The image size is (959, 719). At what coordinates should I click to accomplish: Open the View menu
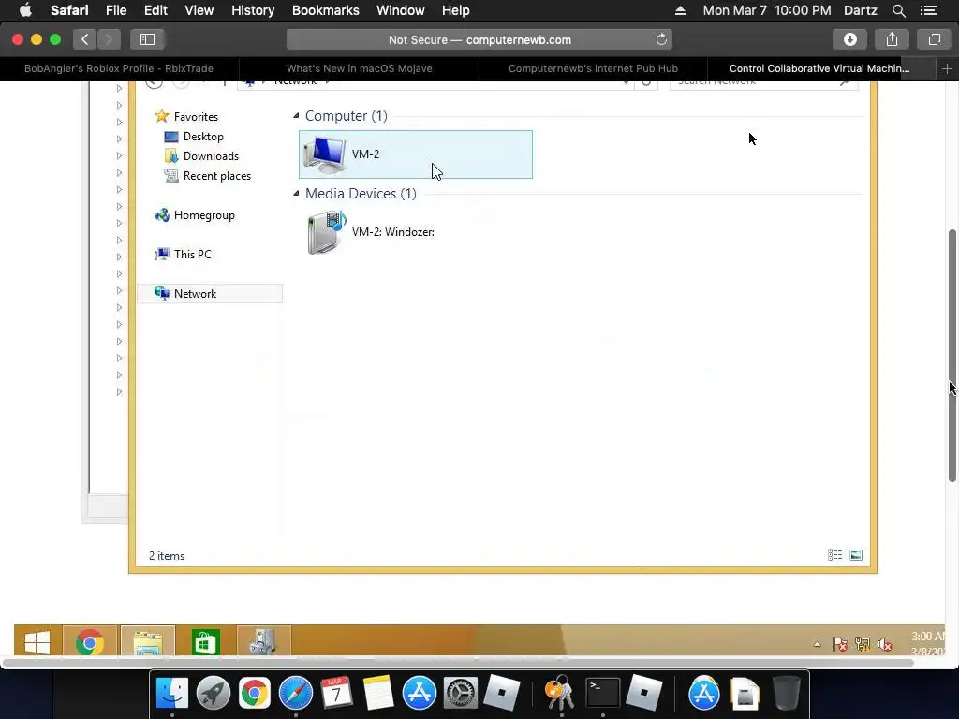click(199, 10)
